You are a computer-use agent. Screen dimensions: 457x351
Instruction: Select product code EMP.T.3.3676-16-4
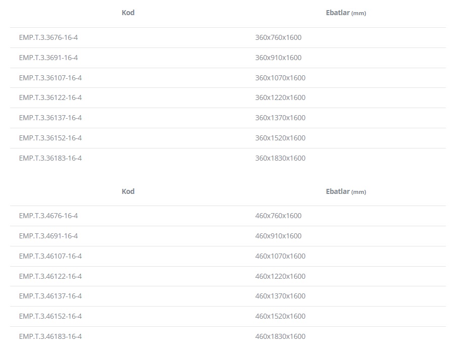click(49, 37)
